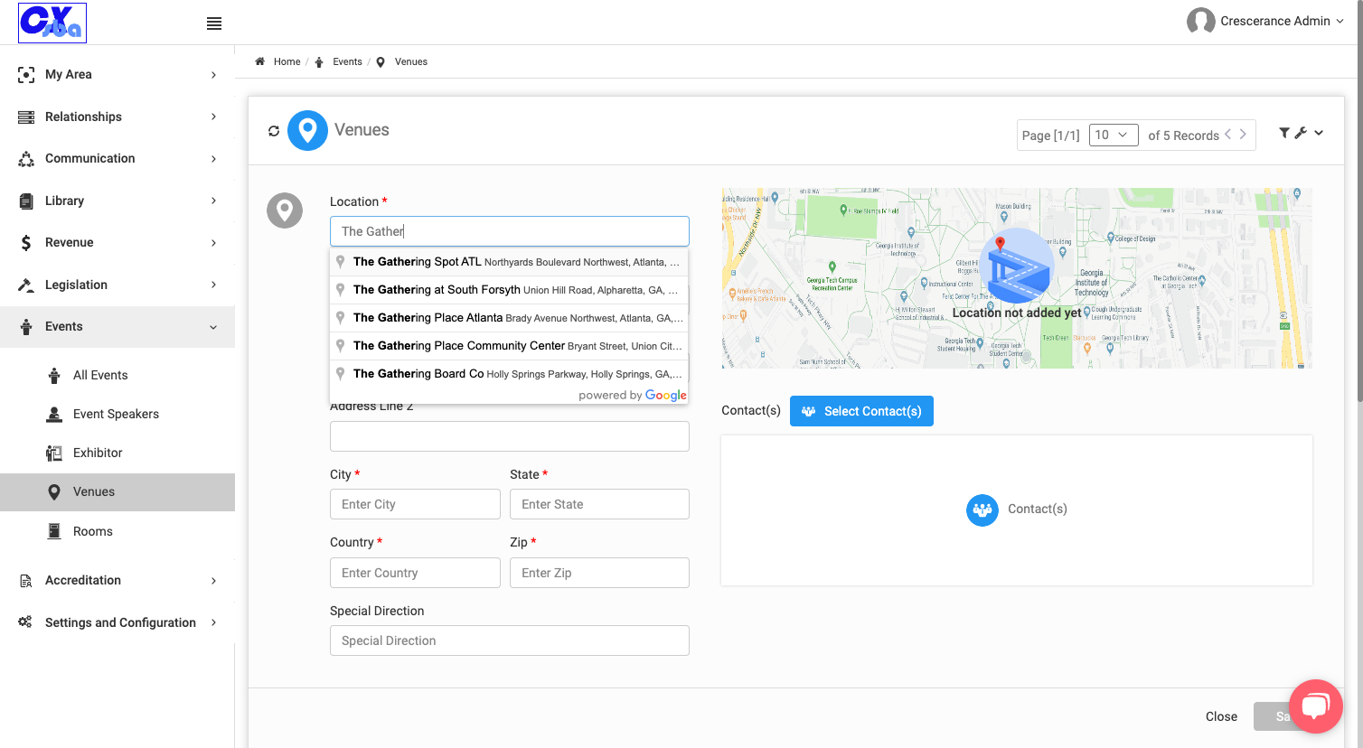Expand the Legislation menu
The height and width of the screenshot is (748, 1363).
click(x=117, y=285)
